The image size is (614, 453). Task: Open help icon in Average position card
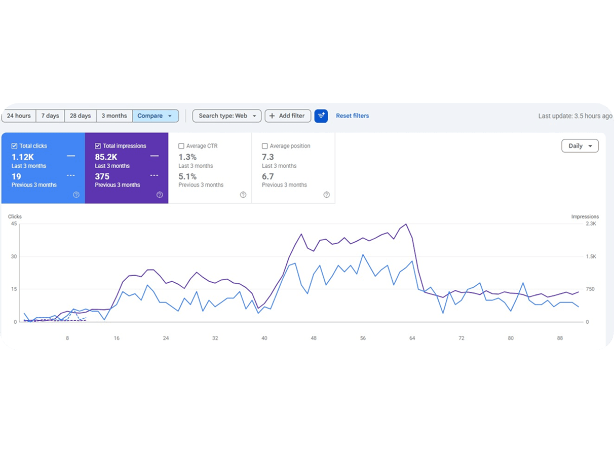(327, 195)
